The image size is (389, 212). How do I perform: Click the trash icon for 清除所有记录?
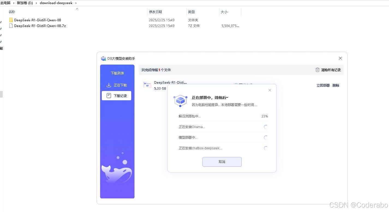[x=318, y=70]
